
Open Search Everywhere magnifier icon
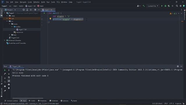pyautogui.click(x=177, y=6)
